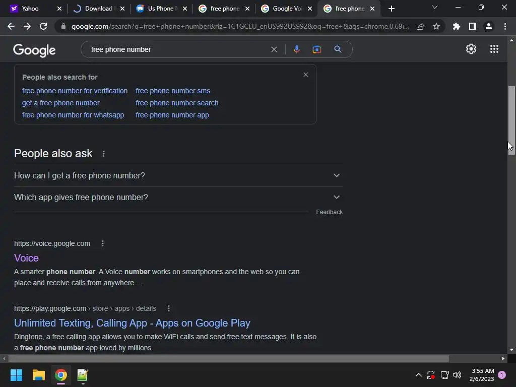
Task: Close the People also search for box
Action: 306,75
